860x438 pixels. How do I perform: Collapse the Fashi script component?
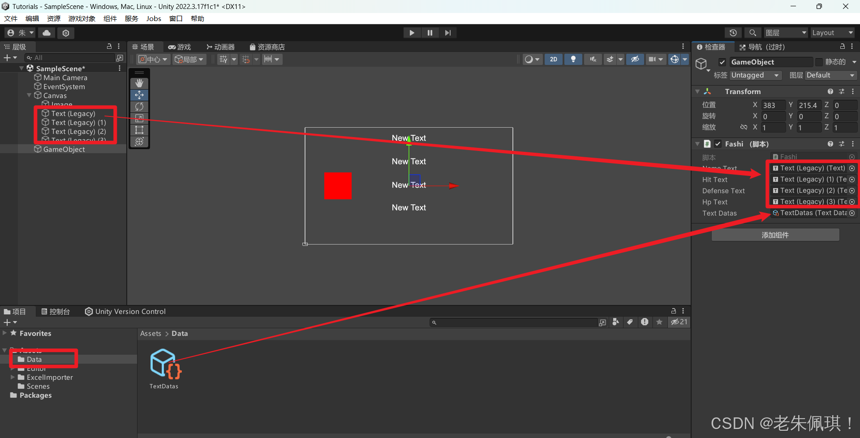(697, 144)
